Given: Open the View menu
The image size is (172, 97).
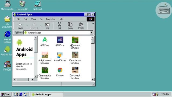Looking at the screenshot, I should coord(33,19).
